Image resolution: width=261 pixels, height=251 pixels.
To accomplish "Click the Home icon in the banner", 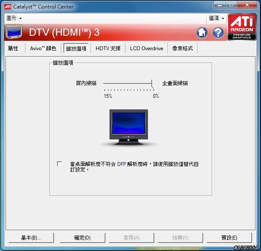I will (x=202, y=32).
